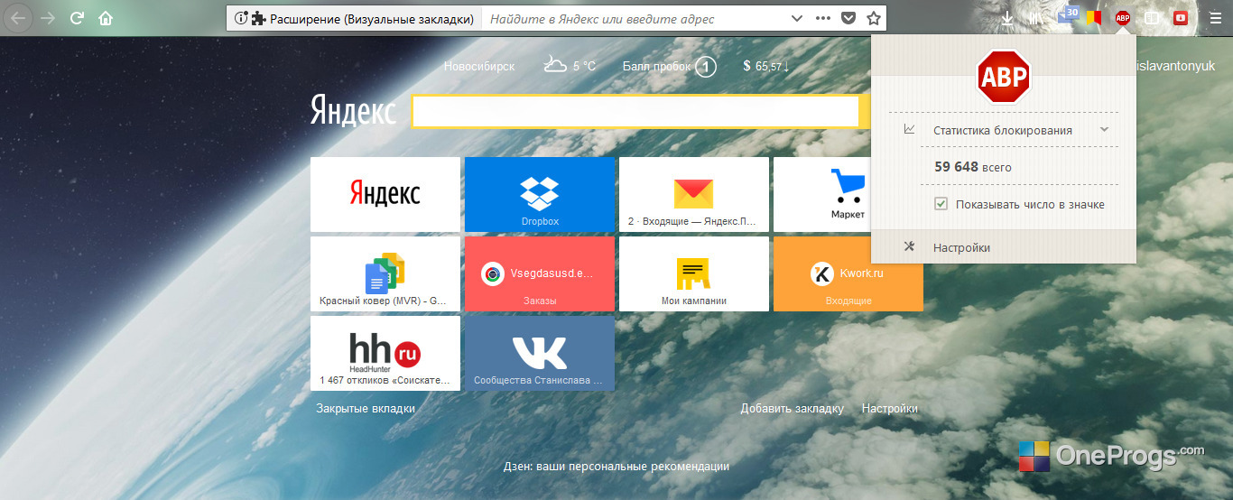Collapse 'Статистика блокирования' section chevron
The width and height of the screenshot is (1233, 500).
[1104, 130]
